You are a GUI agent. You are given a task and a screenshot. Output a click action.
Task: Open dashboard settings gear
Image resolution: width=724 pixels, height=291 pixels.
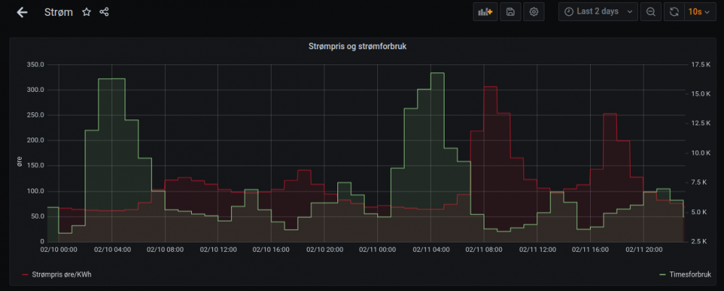[x=534, y=12]
